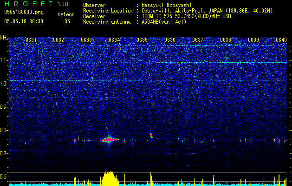
Task: Click the Receiving antenna label
Action: tap(107, 22)
